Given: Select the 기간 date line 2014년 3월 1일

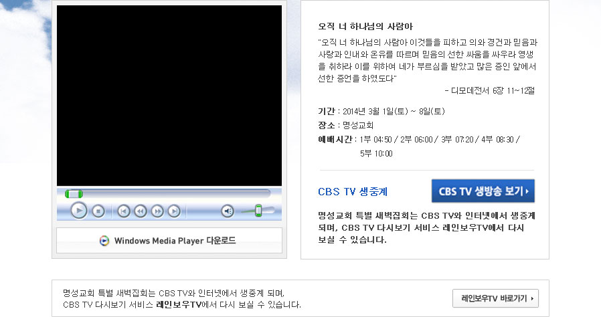Looking at the screenshot, I should [x=381, y=112].
